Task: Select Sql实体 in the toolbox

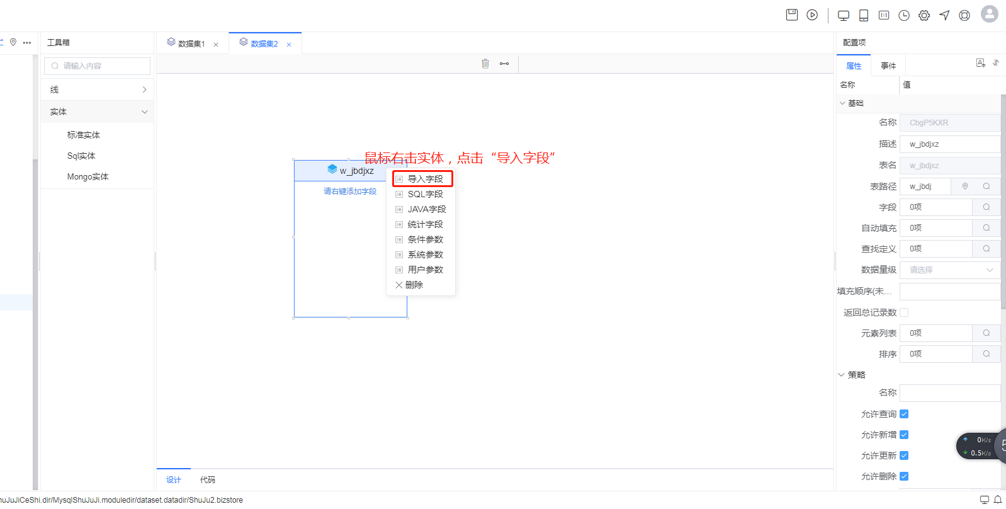Action: coord(81,156)
